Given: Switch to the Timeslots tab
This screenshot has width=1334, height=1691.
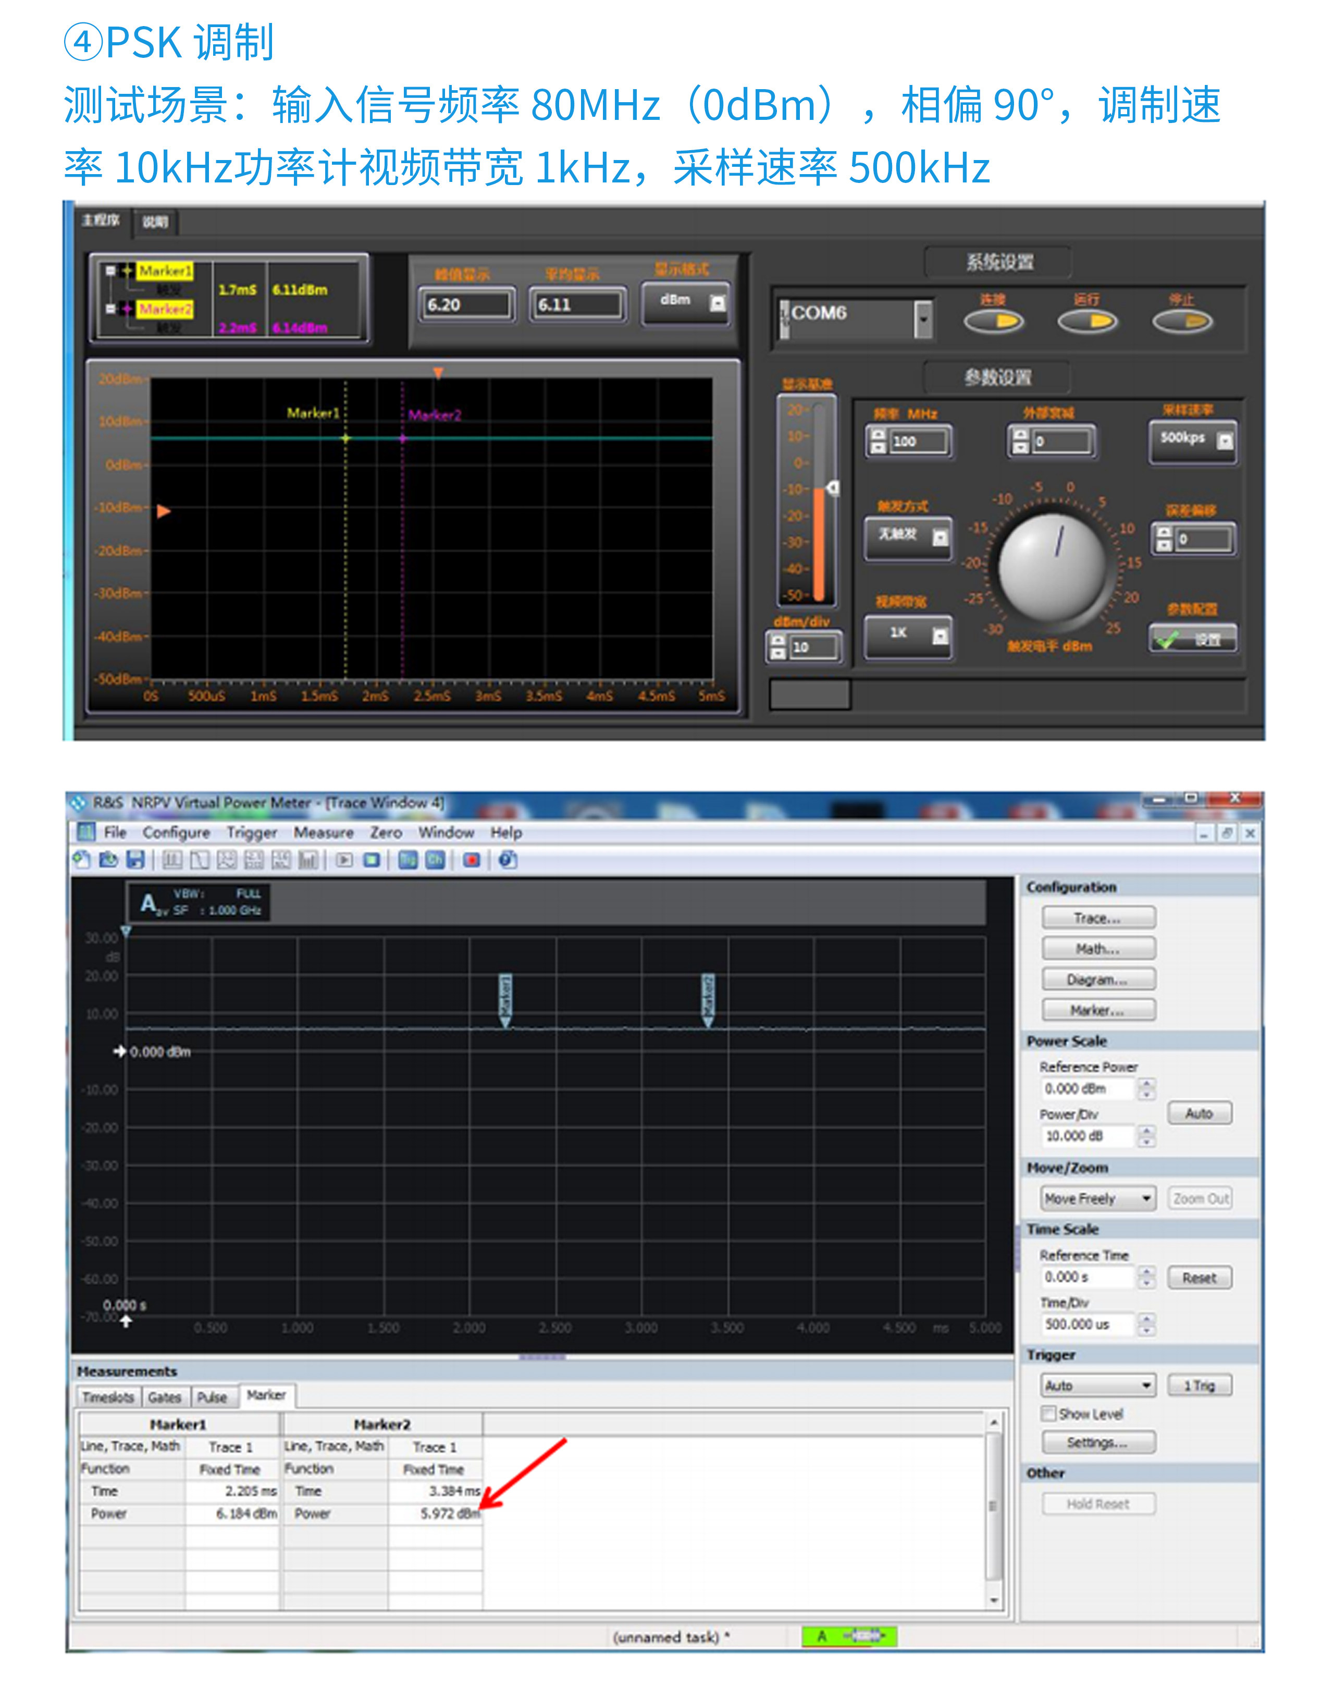Looking at the screenshot, I should [108, 1397].
